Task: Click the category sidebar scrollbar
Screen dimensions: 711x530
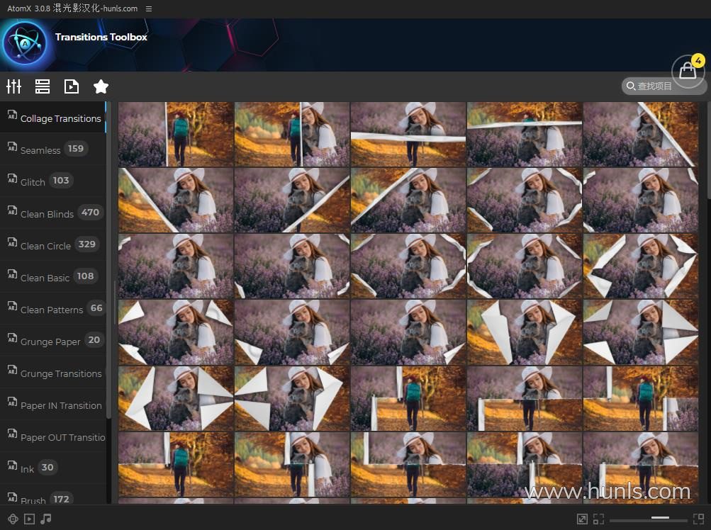Action: (x=108, y=260)
